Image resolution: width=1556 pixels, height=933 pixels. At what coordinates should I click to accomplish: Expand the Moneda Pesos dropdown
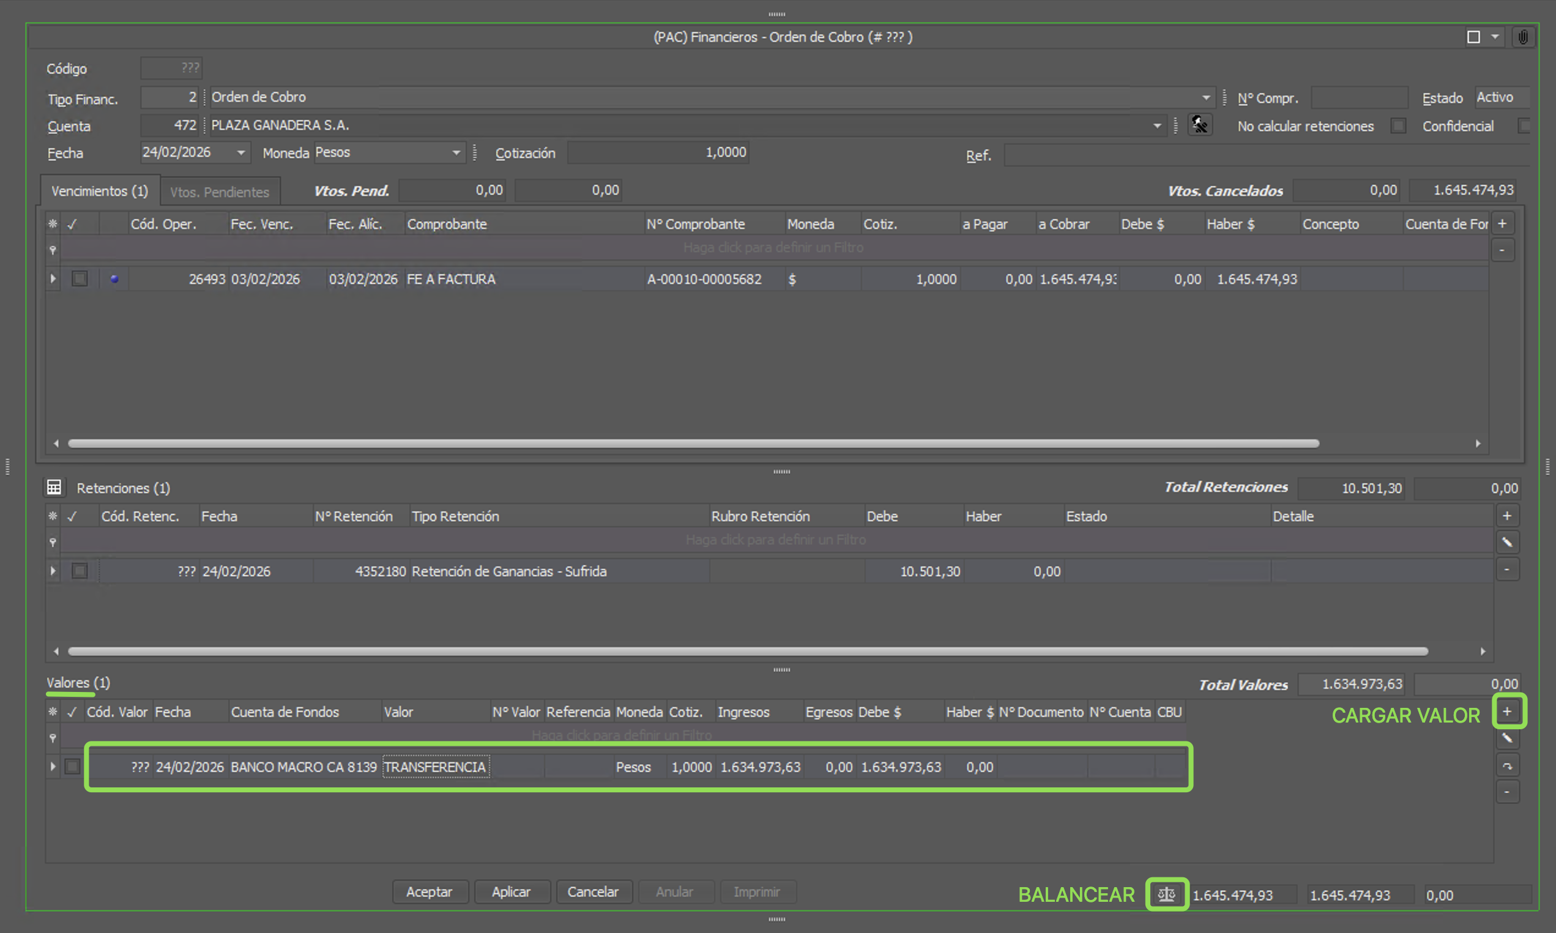[456, 153]
